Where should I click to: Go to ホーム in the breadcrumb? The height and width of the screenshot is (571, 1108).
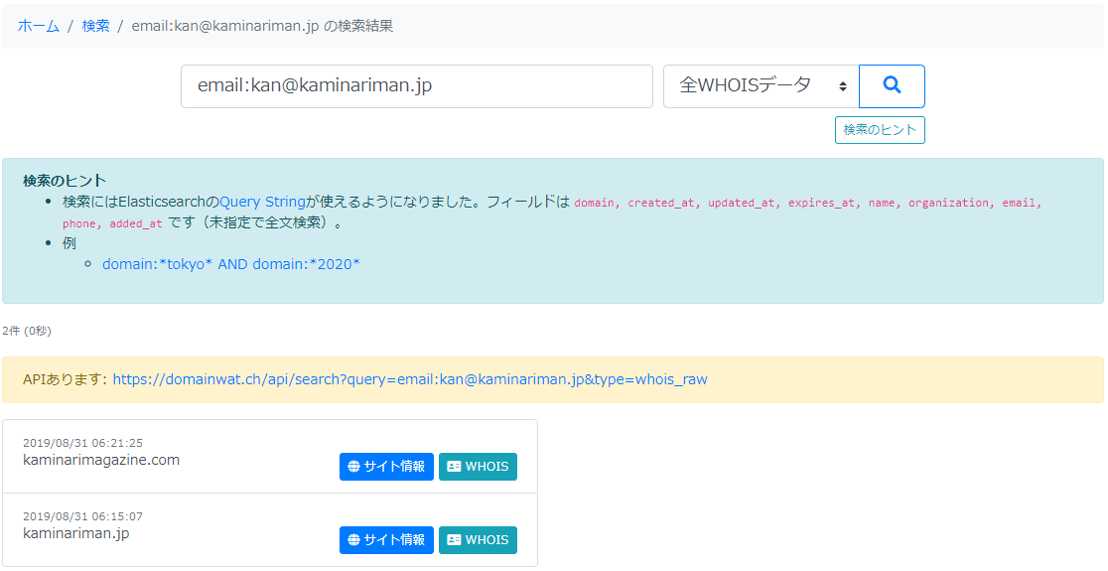pyautogui.click(x=39, y=26)
